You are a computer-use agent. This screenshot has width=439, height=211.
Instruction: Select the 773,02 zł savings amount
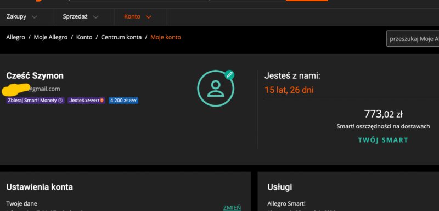tap(383, 114)
